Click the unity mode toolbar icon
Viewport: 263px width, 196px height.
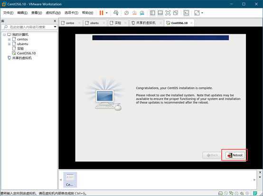click(x=176, y=13)
